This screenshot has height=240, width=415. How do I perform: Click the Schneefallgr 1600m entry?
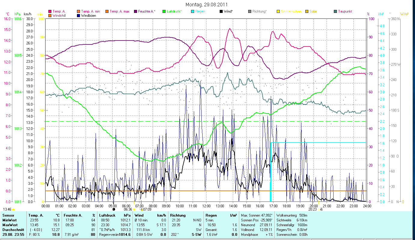(x=292, y=225)
